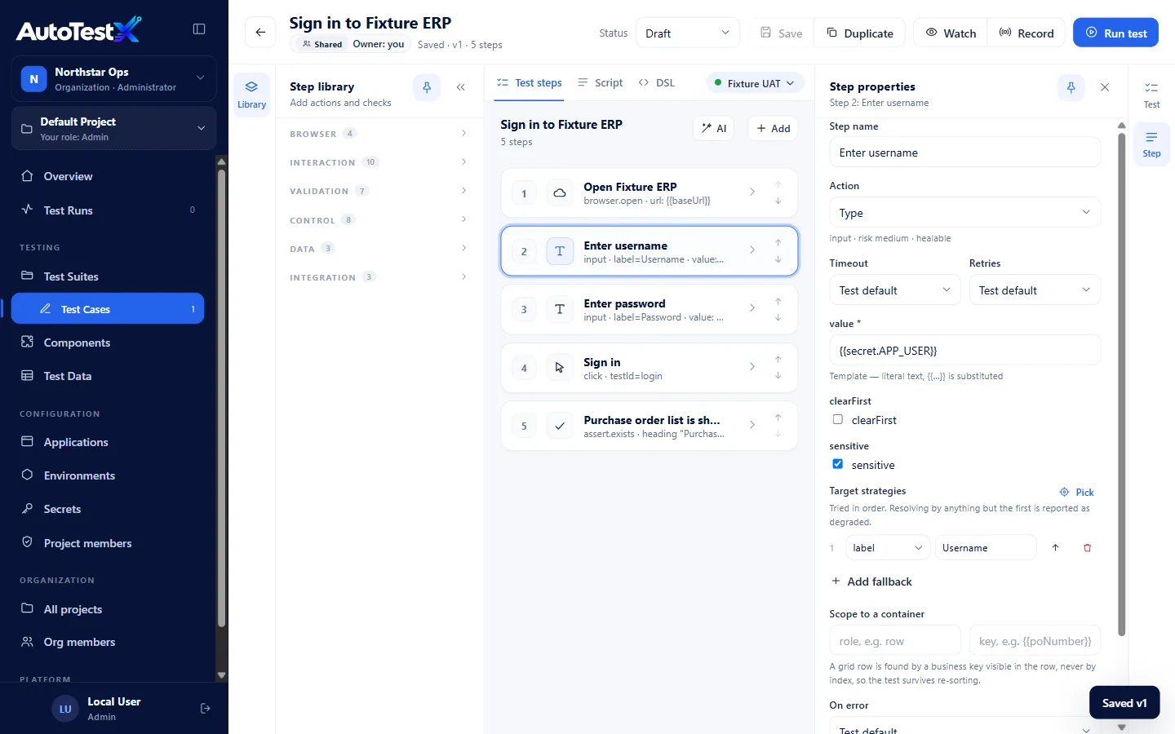Pin the Step library panel
Viewport: 1175px width, 734px height.
pos(427,87)
